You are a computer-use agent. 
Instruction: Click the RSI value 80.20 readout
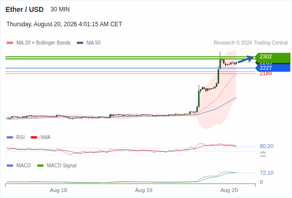pos(267,146)
